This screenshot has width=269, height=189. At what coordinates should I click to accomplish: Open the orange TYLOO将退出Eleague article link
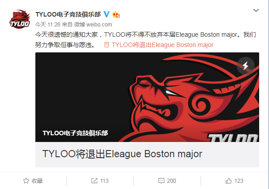pos(162,45)
